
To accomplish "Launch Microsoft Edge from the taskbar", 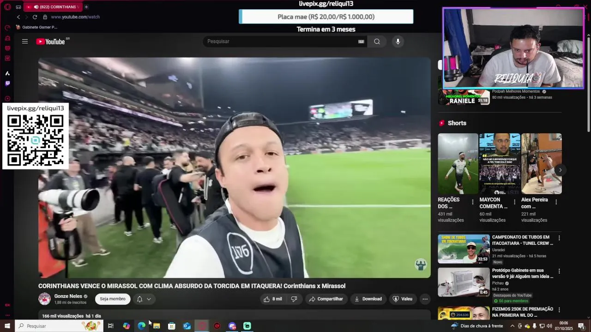I will click(141, 326).
